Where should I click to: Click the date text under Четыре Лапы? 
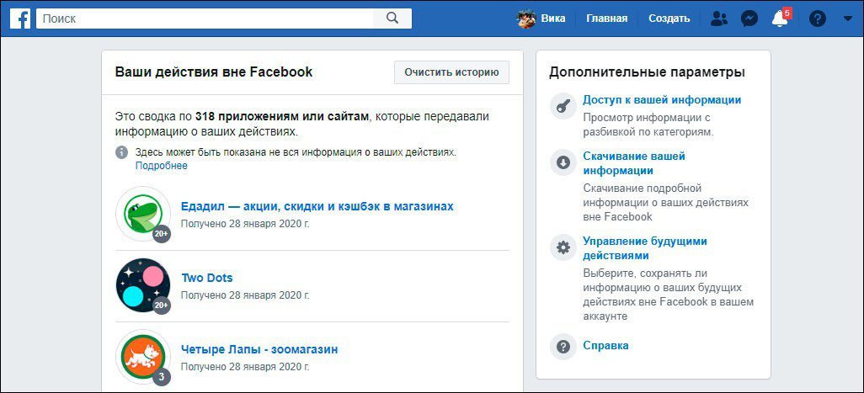click(x=245, y=367)
